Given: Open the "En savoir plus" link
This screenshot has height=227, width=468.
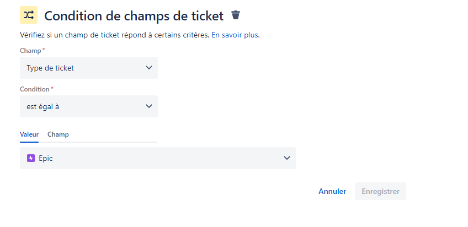Looking at the screenshot, I should (x=236, y=35).
